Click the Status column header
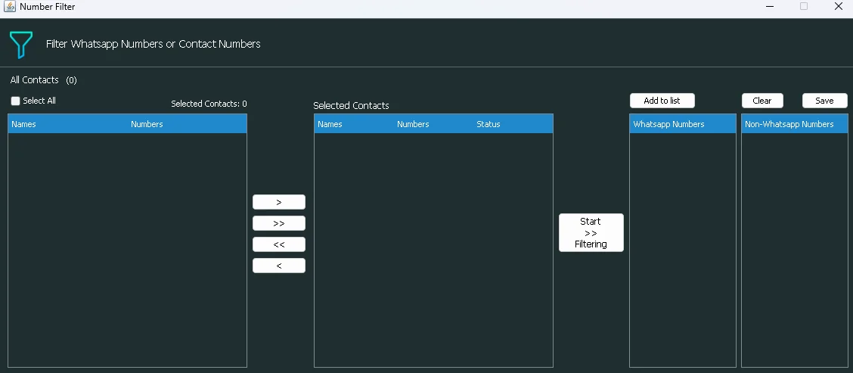This screenshot has width=853, height=373. 513,124
